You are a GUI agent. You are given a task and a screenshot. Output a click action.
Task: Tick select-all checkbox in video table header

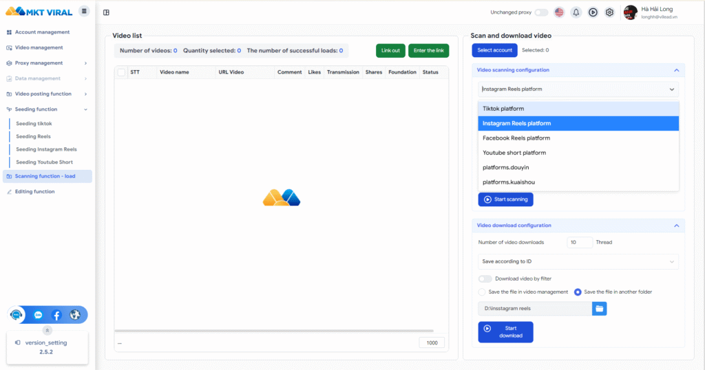click(x=121, y=72)
